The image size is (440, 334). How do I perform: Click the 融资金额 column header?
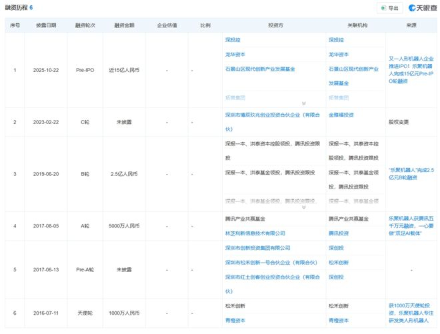tap(124, 25)
